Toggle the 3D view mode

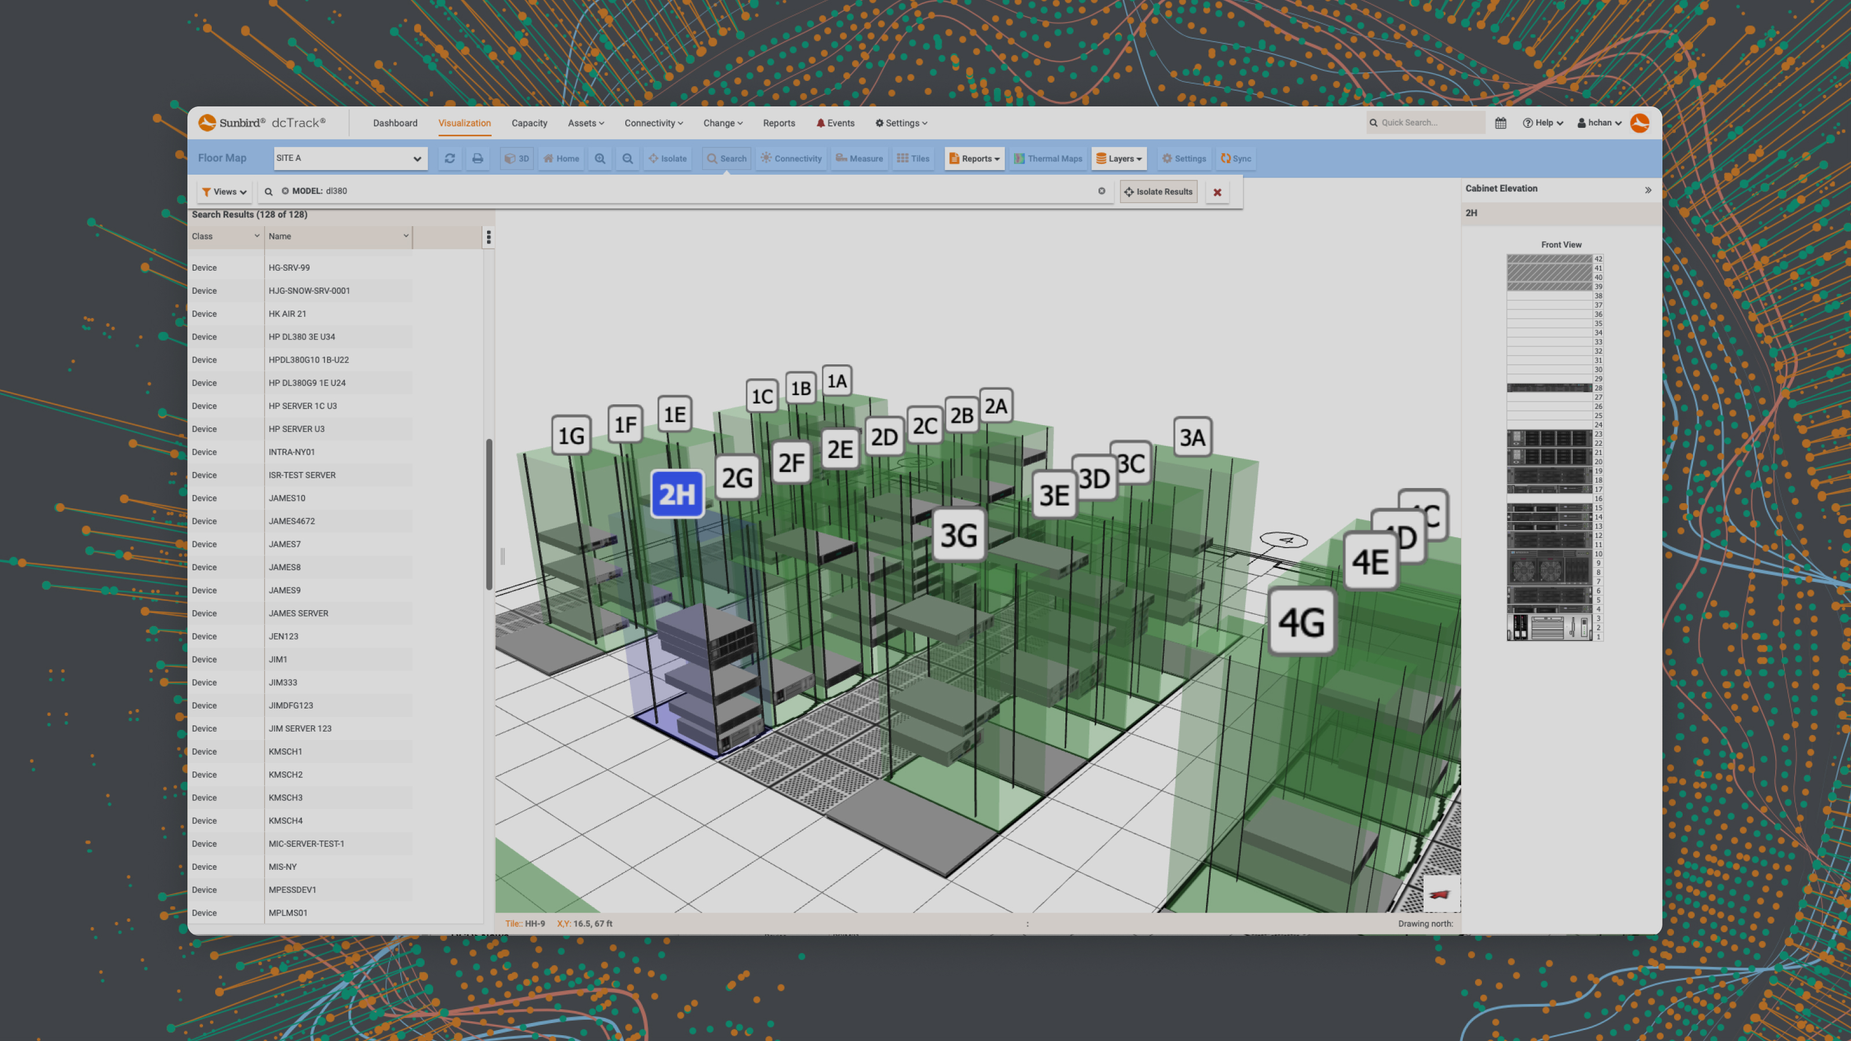517,159
